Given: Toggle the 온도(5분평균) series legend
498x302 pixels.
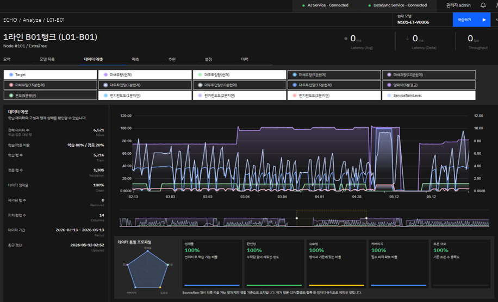Looking at the screenshot, I should pos(50,95).
